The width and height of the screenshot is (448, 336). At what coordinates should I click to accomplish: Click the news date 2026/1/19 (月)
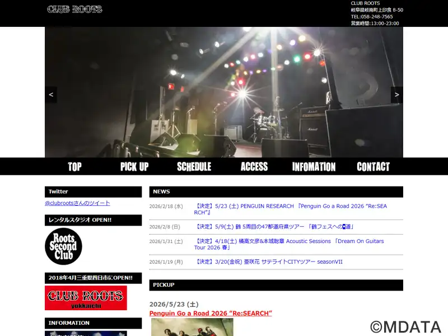[x=166, y=262]
